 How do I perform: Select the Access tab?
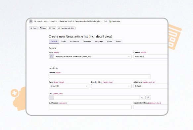click(110, 41)
